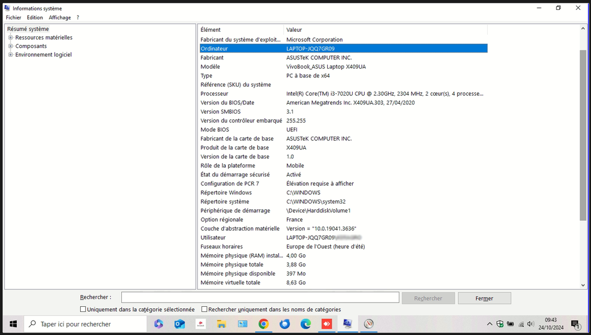This screenshot has width=591, height=335.
Task: Enable 'Uniquement dans la catégorie sélectionnée' checkbox
Action: click(x=83, y=309)
